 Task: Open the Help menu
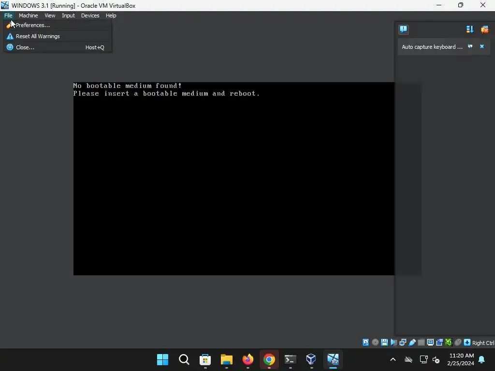pyautogui.click(x=111, y=15)
